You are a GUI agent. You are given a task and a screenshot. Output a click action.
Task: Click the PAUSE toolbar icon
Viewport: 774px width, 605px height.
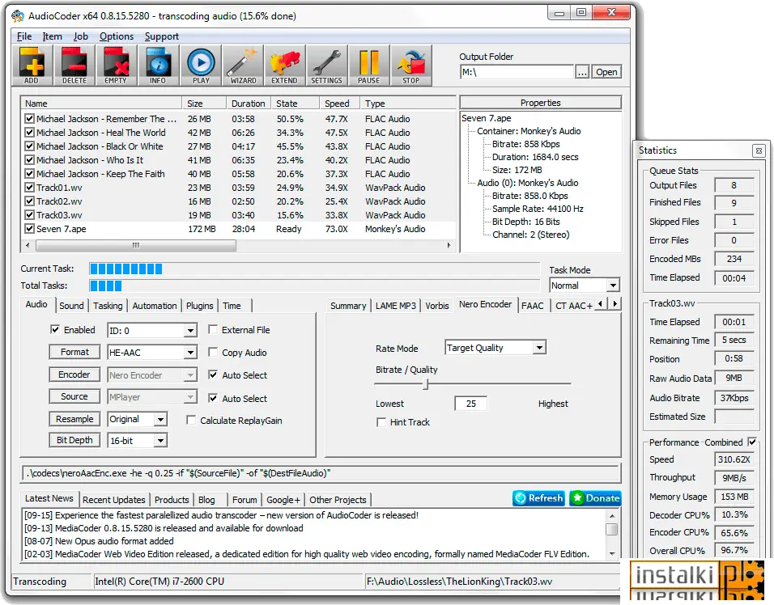[x=368, y=66]
